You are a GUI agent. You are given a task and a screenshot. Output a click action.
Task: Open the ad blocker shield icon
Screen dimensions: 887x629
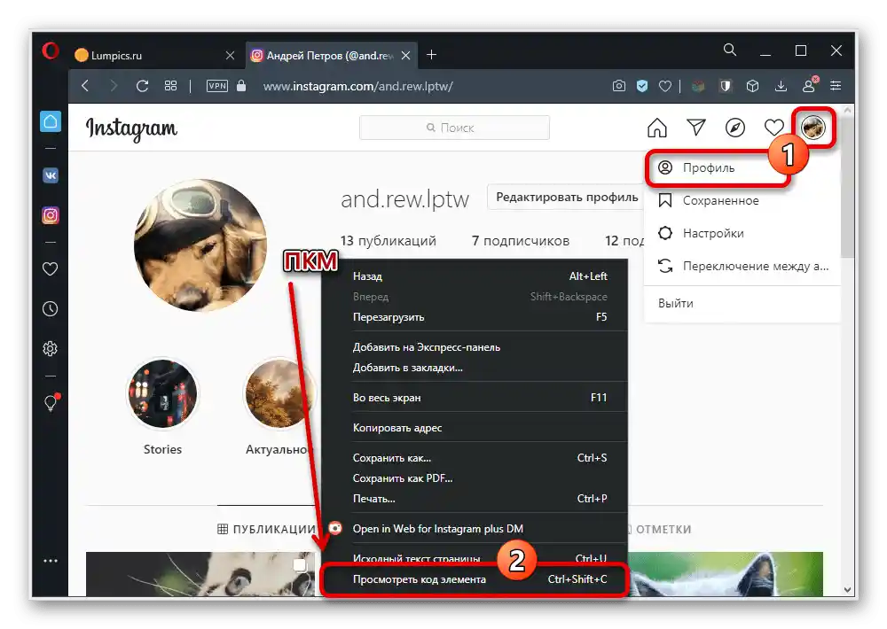coord(642,86)
